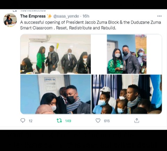Click the 'You Retweeted' label at top
This screenshot has width=167, height=151.
33,10
